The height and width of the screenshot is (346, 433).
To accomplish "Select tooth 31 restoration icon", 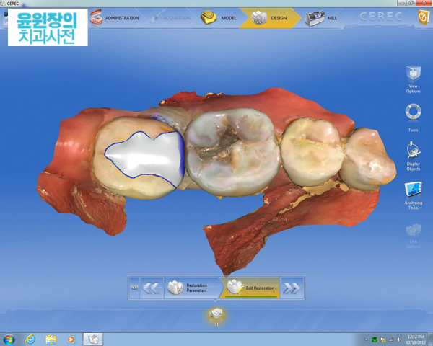I will coord(216,314).
